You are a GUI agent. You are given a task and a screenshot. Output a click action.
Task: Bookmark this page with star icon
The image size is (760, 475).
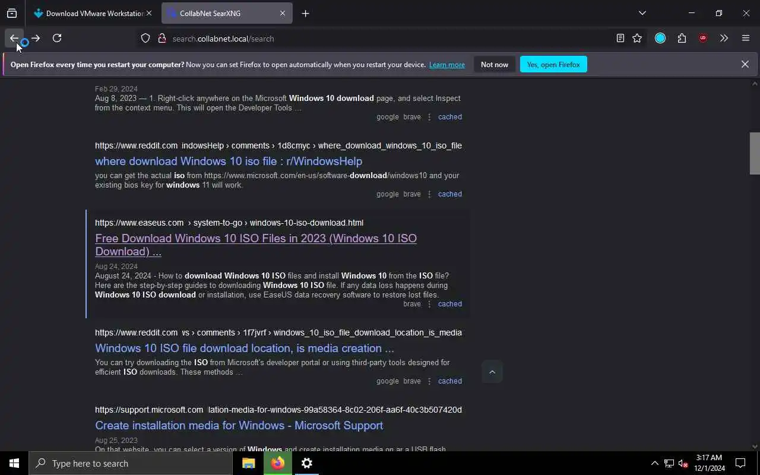tap(637, 38)
